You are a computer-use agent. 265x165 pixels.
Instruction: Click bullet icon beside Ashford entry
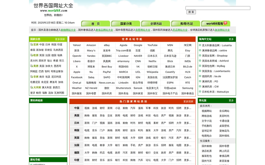[x=200, y=61]
